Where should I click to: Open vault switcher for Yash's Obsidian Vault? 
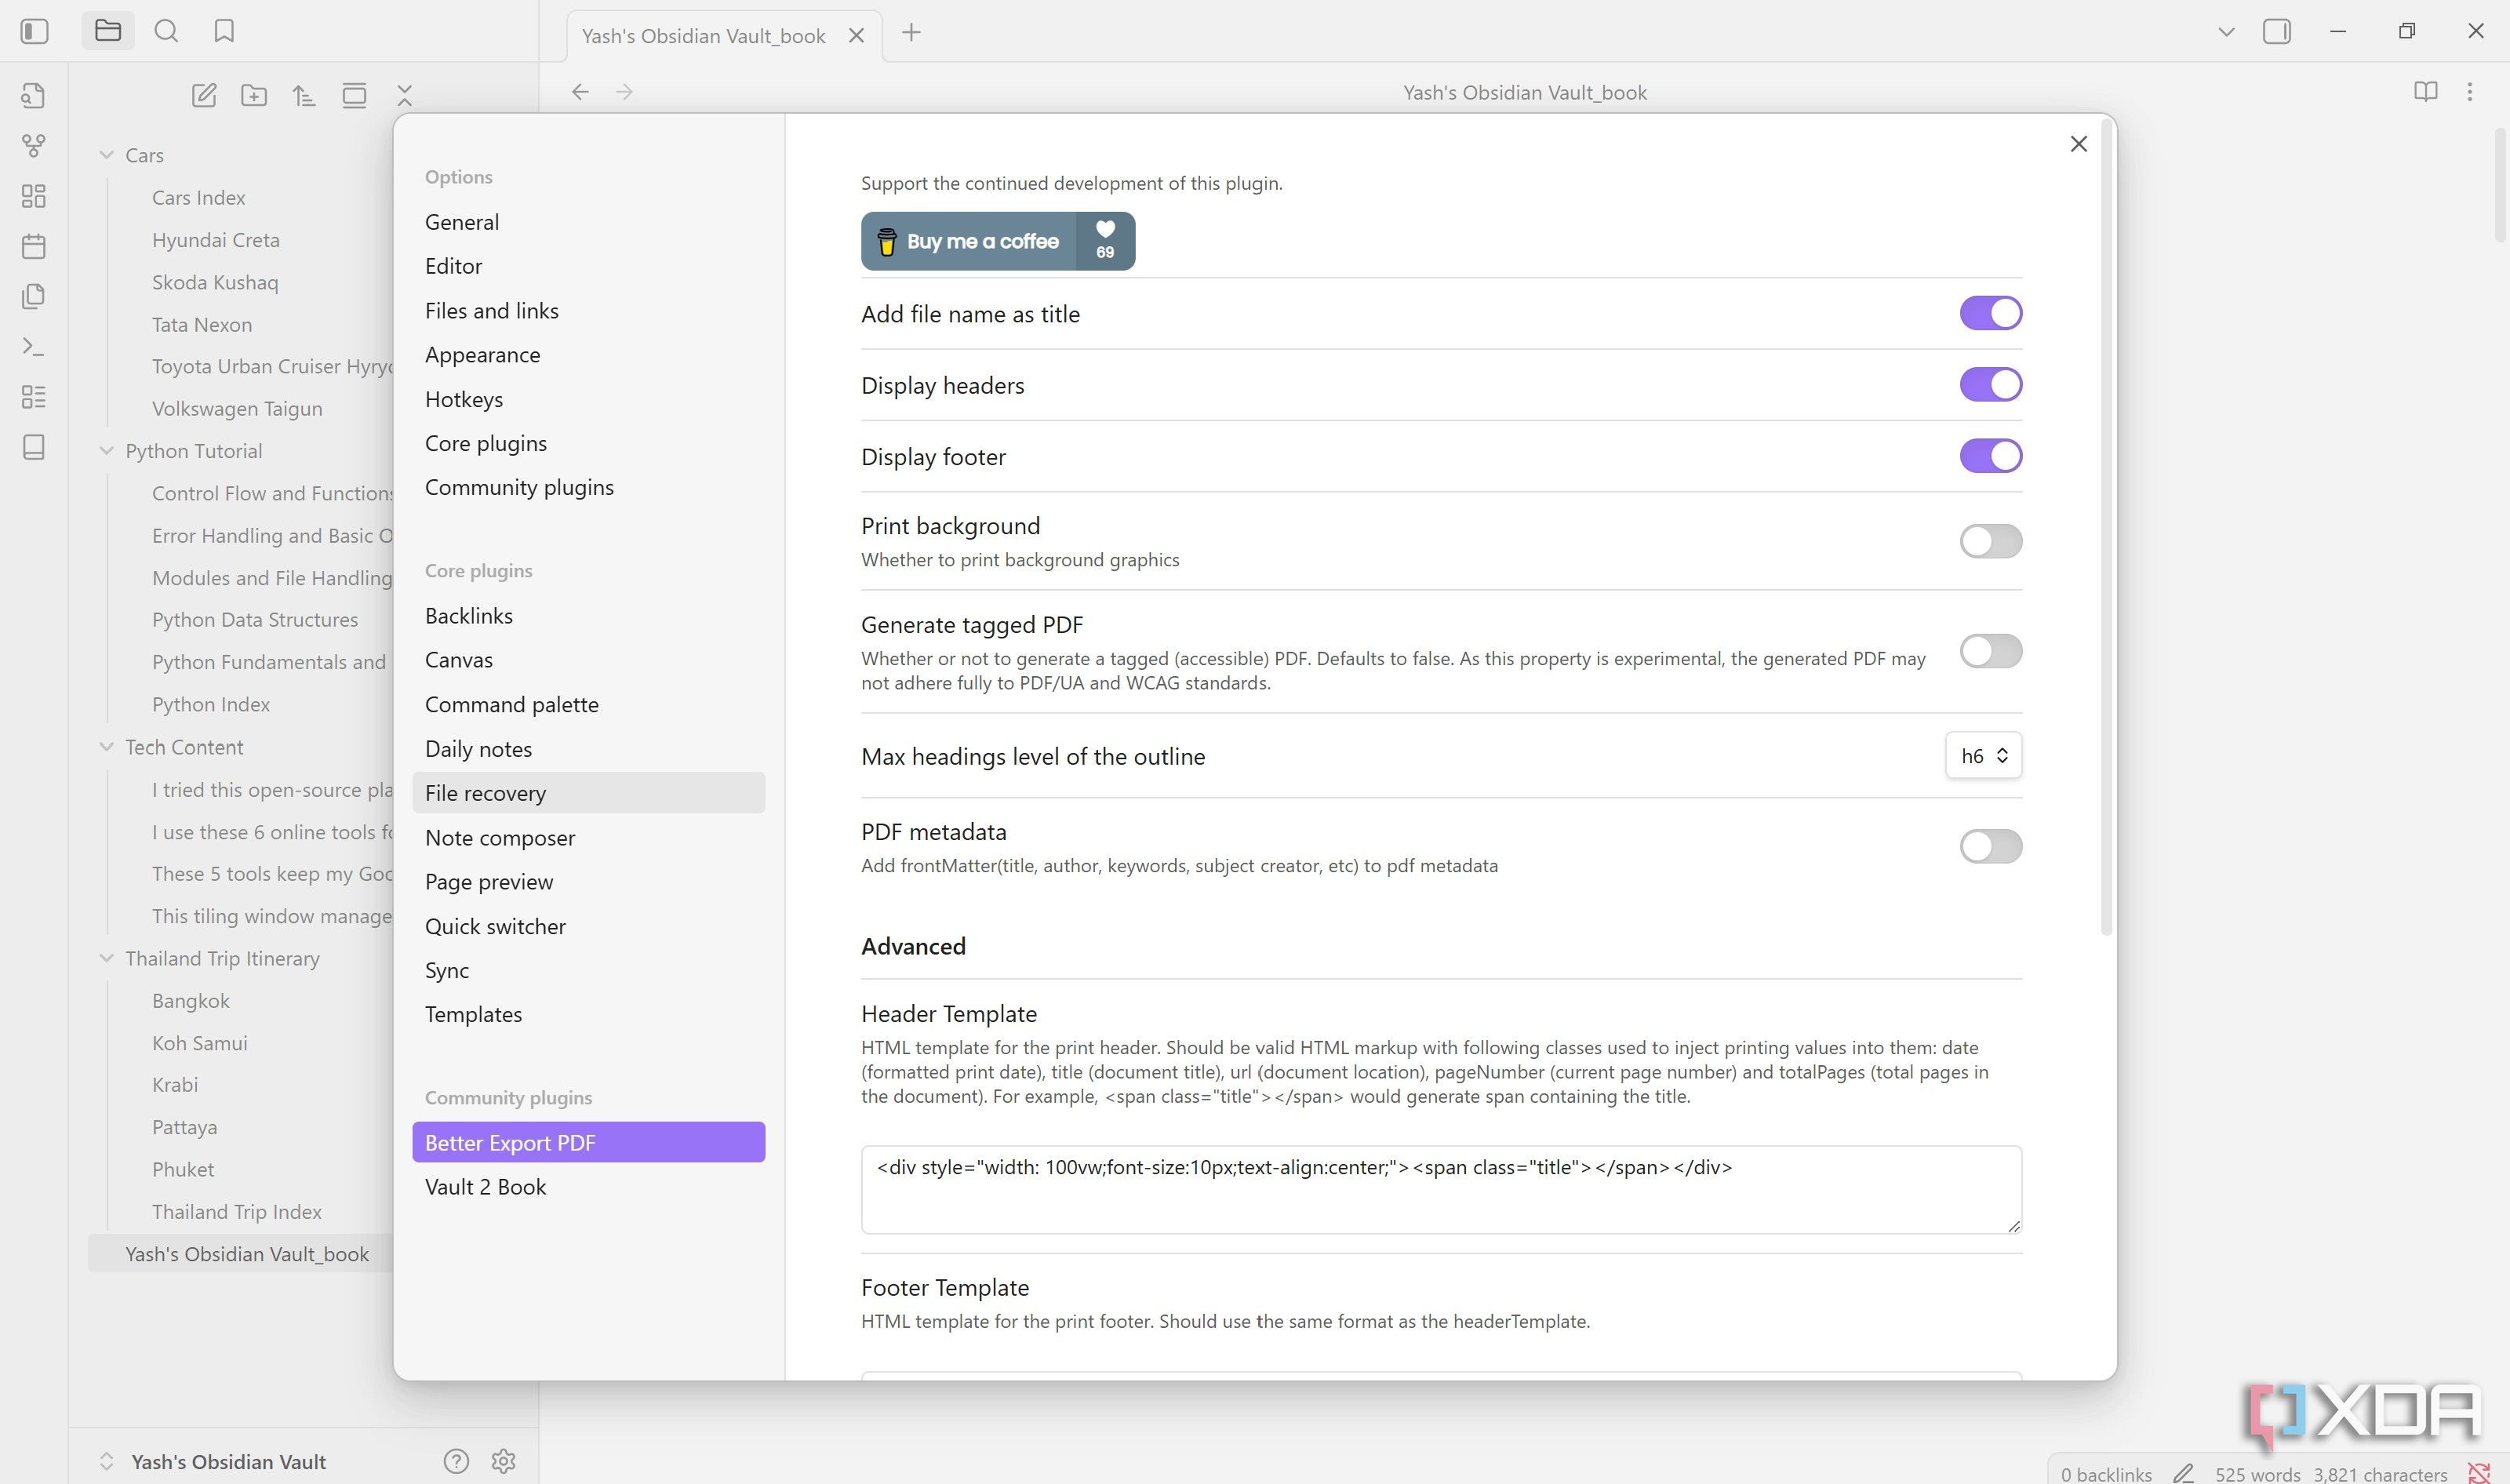[213, 1461]
